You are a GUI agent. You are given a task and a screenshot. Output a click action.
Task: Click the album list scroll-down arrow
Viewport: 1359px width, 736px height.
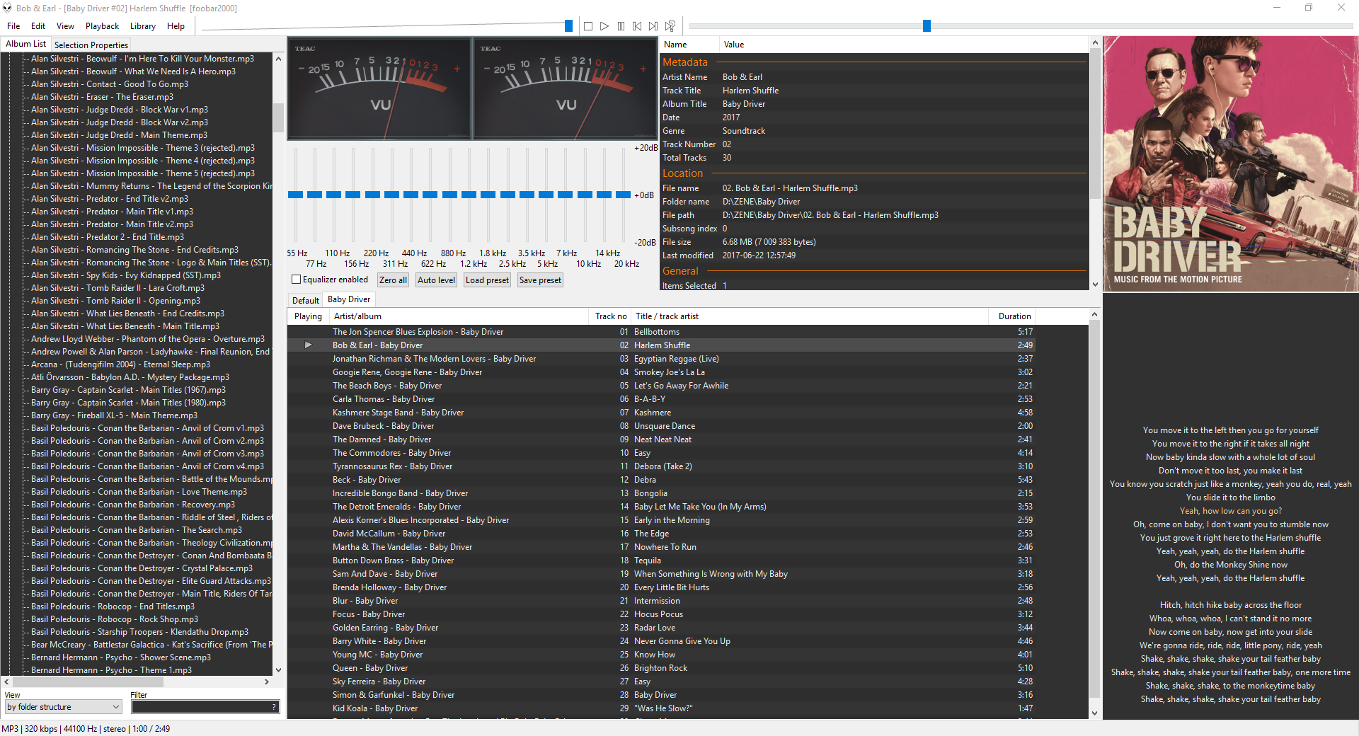click(278, 669)
